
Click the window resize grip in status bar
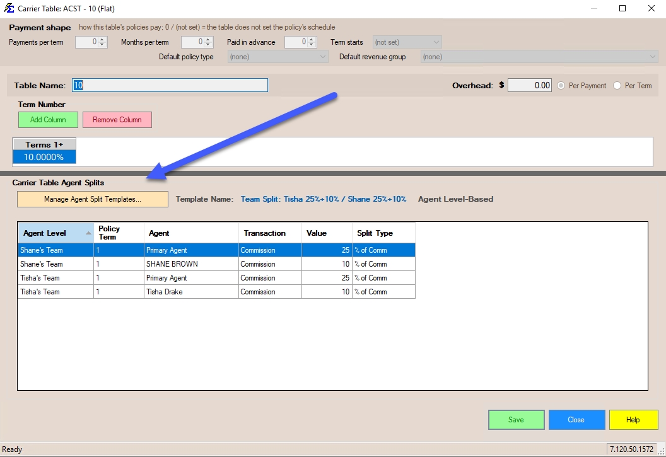pyautogui.click(x=662, y=453)
